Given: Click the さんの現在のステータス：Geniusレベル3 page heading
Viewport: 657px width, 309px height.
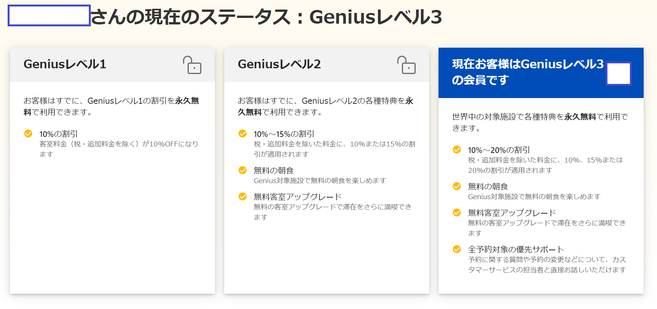Looking at the screenshot, I should (x=266, y=17).
